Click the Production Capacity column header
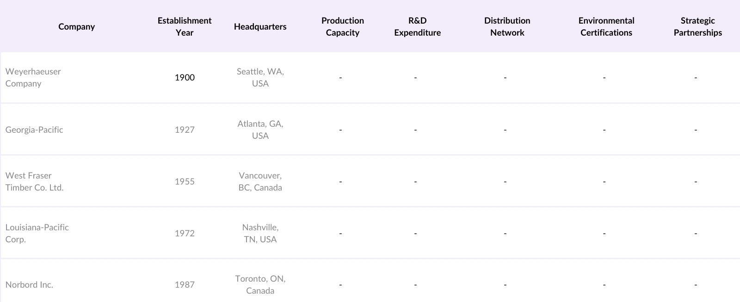Screen dimensions: 740x302 (x=342, y=27)
